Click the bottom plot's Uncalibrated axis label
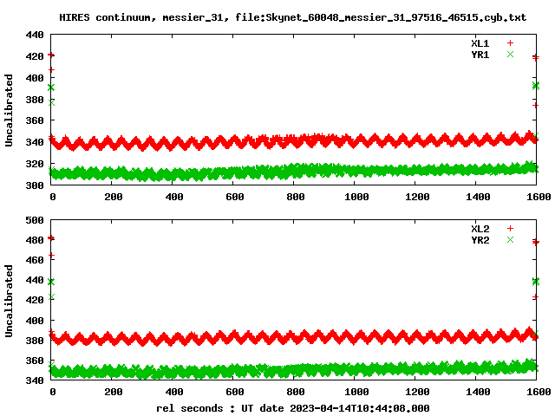555x416 pixels. 9,301
